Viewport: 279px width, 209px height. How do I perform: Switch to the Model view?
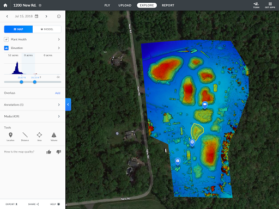[x=47, y=29]
